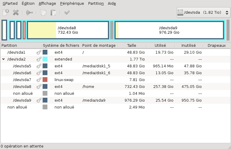This screenshot has width=231, height=149.
Task: Select the 2.49 Mio non alloué row
Action: 115,107
